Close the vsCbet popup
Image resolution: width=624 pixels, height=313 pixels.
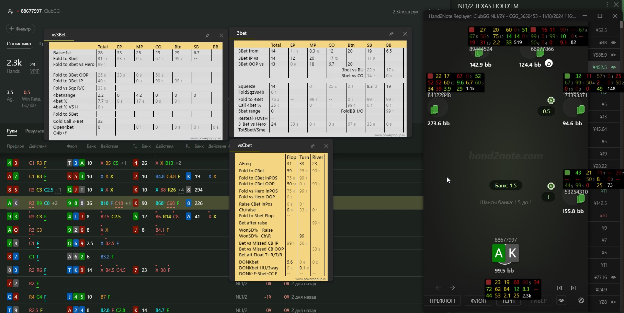point(326,146)
